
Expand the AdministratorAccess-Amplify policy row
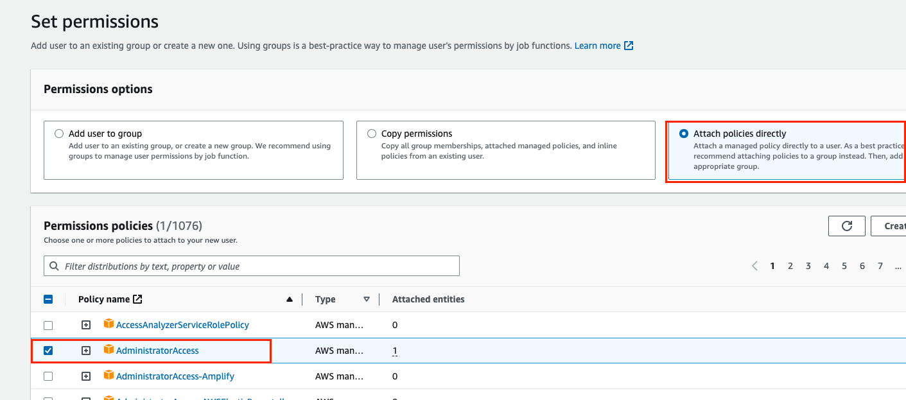point(86,376)
